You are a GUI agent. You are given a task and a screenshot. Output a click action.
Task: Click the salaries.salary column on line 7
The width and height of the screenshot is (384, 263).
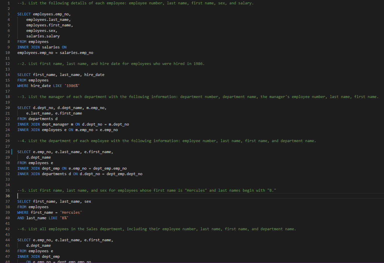coord(43,36)
